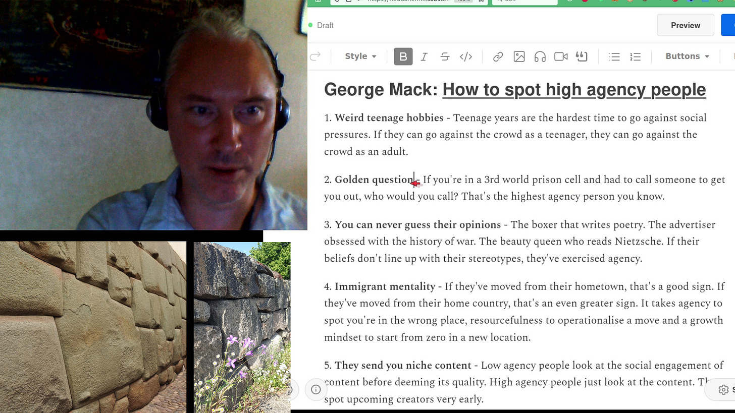
Task: Click 'They send you niche content' text
Action: point(403,366)
